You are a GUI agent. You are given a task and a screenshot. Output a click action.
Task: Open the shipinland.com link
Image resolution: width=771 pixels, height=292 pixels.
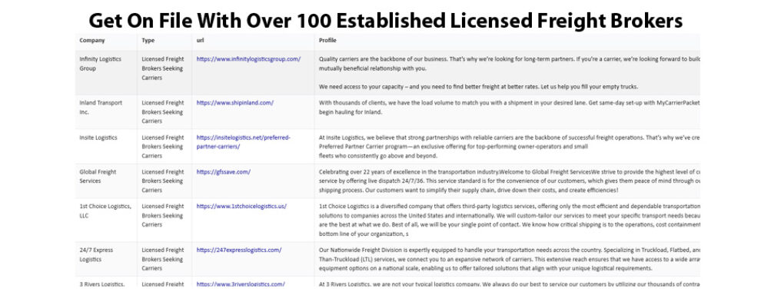[x=235, y=103]
